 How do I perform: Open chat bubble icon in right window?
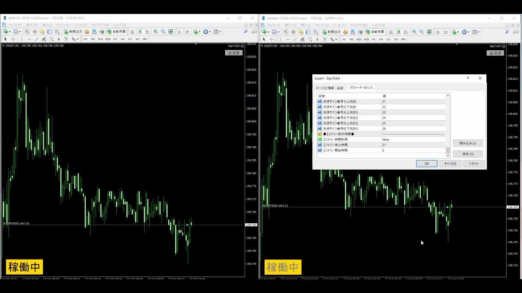[x=516, y=32]
